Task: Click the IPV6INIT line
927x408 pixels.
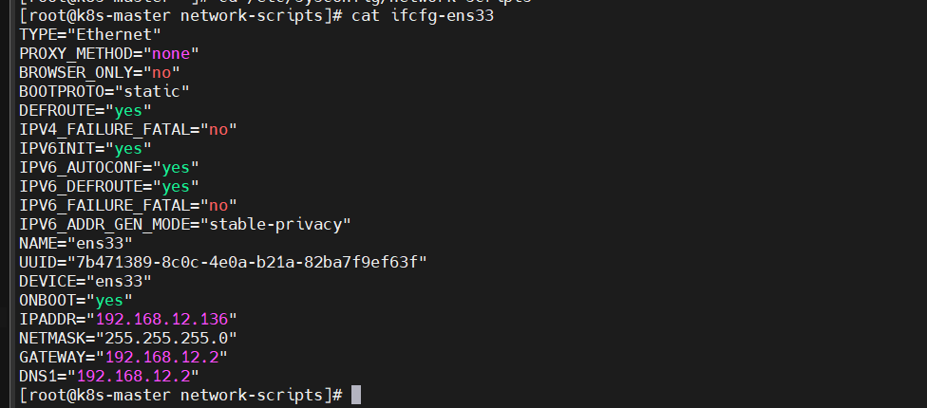Action: (85, 148)
